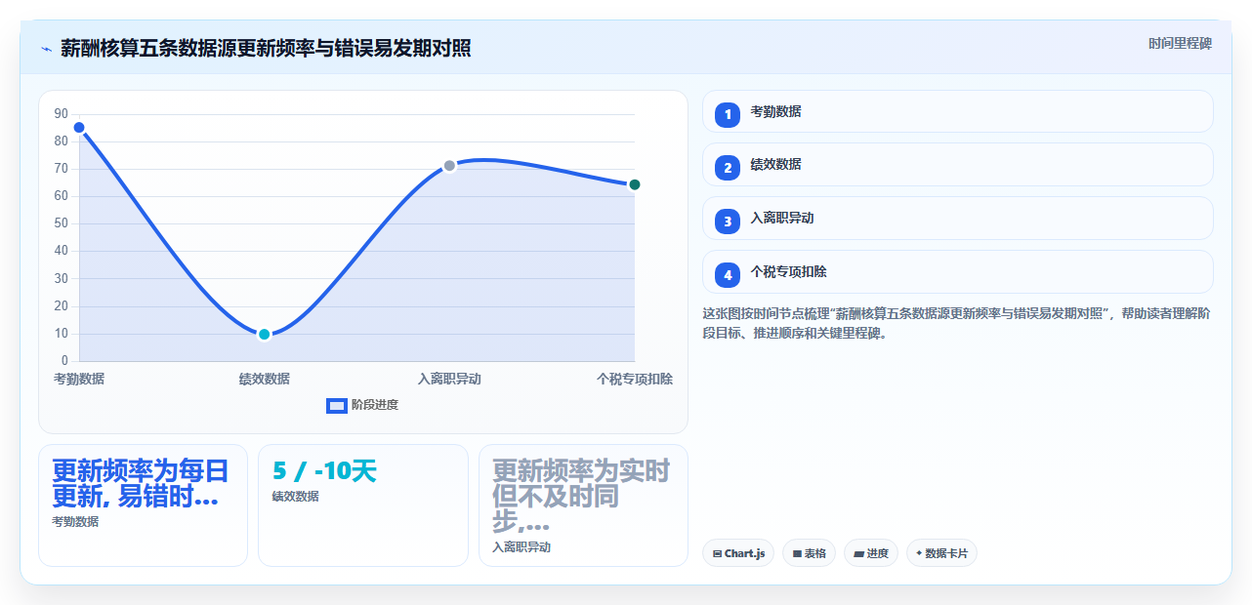This screenshot has width=1252, height=605.
Task: Click the description paragraph starting 这张图按时间节点
Action: pyautogui.click(x=957, y=323)
